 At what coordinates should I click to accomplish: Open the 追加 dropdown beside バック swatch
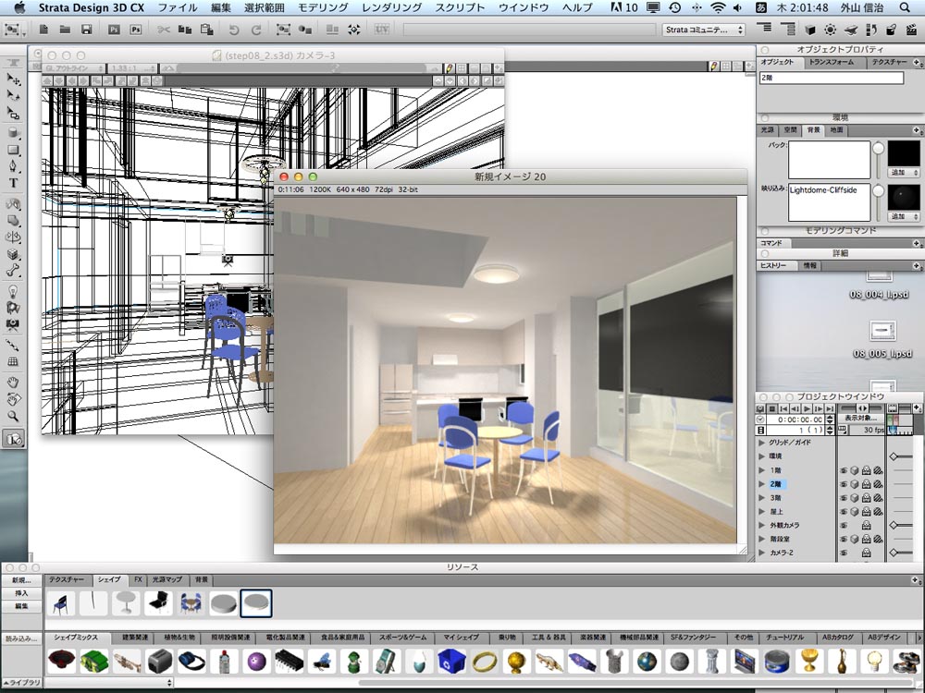click(903, 173)
